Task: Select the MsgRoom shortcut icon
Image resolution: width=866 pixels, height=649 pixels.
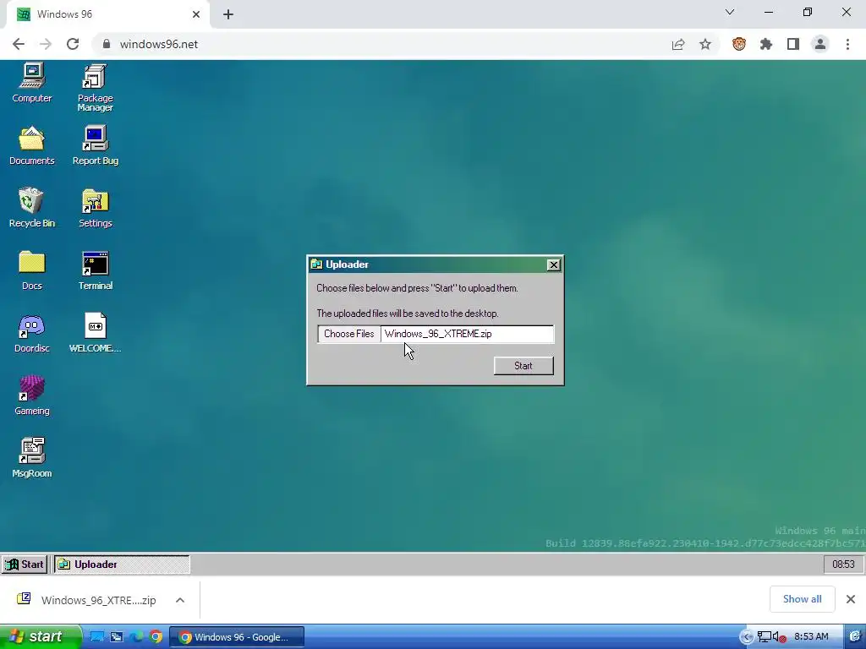Action: click(x=31, y=458)
